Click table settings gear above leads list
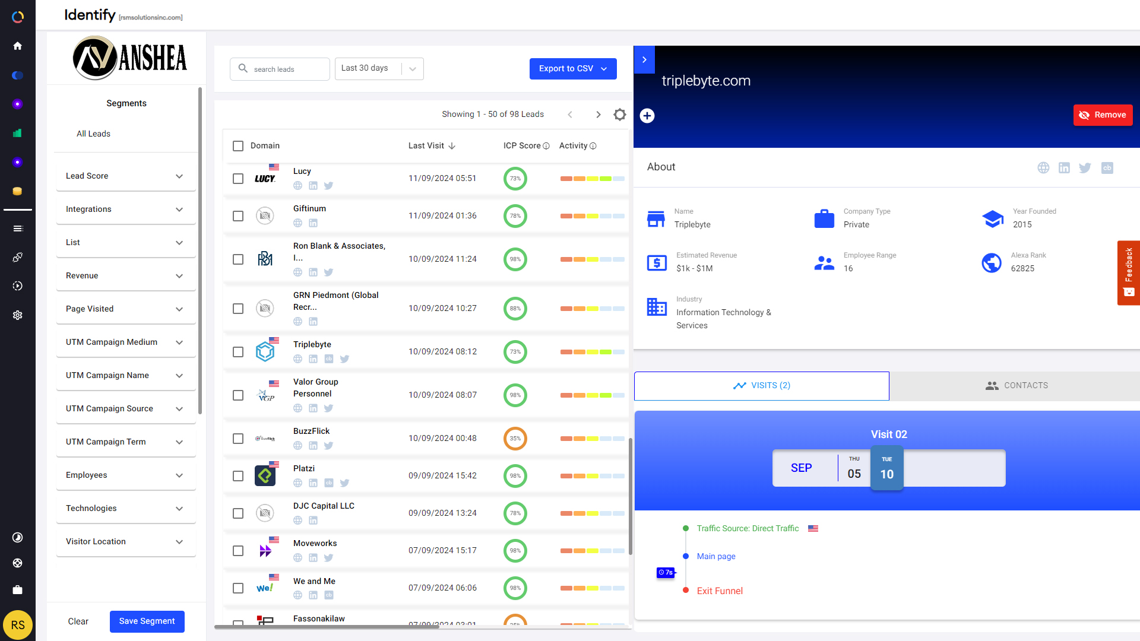 619,115
